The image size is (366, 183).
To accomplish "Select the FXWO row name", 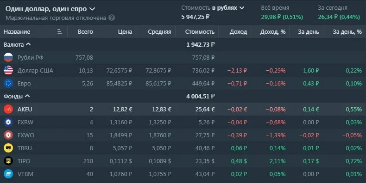I will 25,135.
